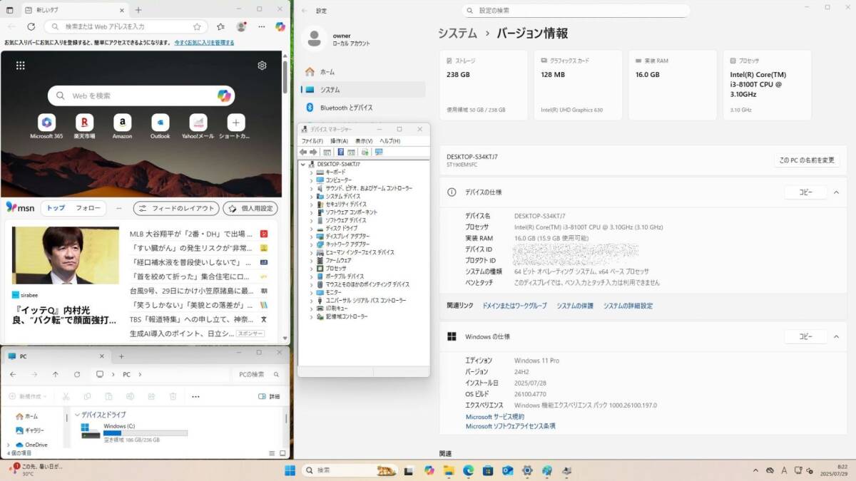Open Microsoft Store from taskbar
The width and height of the screenshot is (856, 481).
click(x=488, y=470)
